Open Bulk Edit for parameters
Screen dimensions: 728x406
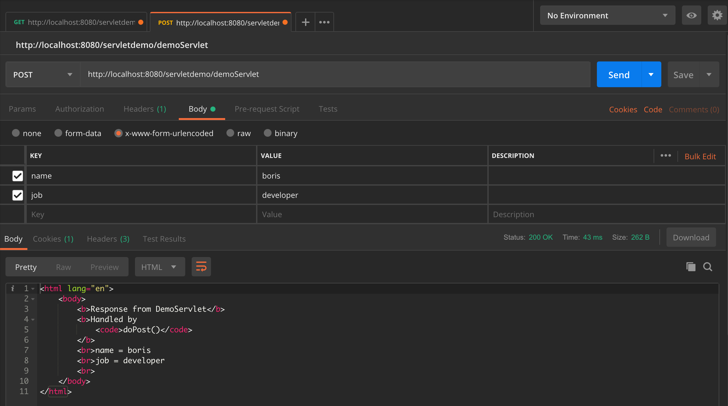point(700,156)
